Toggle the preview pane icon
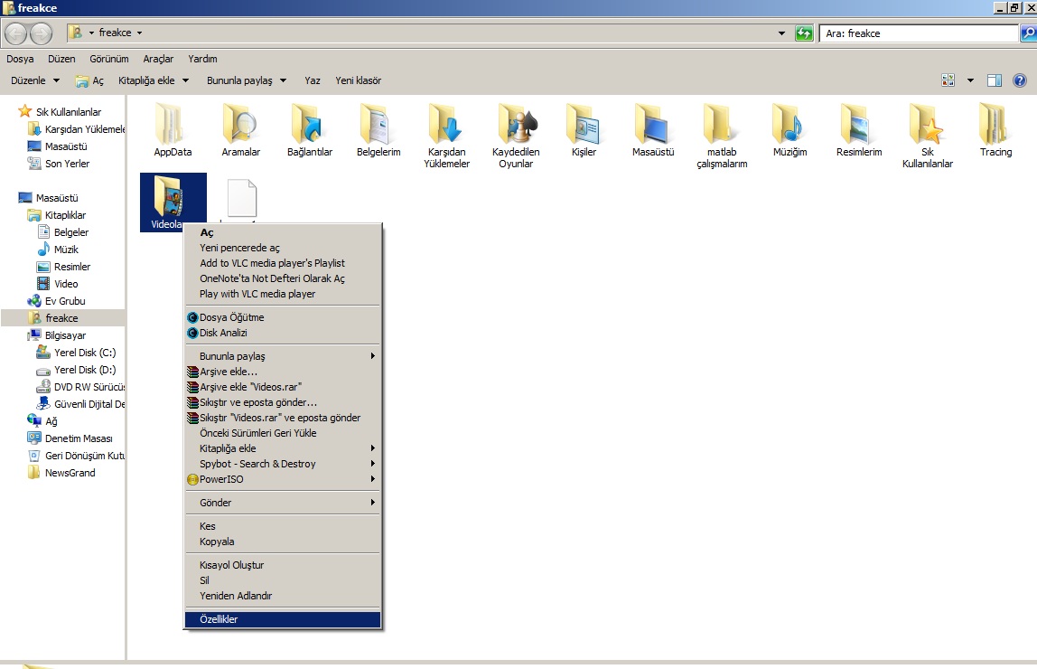The image size is (1037, 669). point(995,80)
